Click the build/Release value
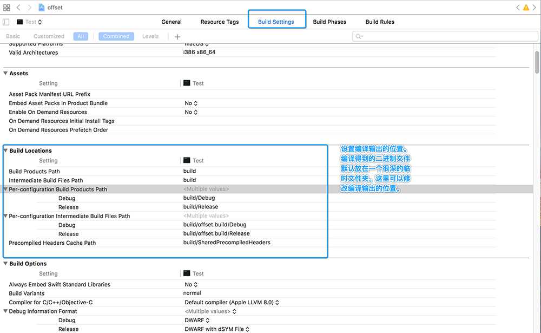The image size is (541, 333). pyautogui.click(x=201, y=207)
